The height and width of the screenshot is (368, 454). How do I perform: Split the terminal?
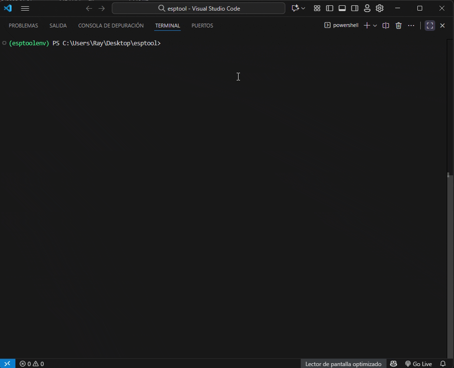tap(386, 26)
